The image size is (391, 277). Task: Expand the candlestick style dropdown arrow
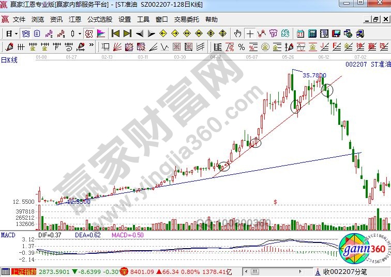point(79,34)
